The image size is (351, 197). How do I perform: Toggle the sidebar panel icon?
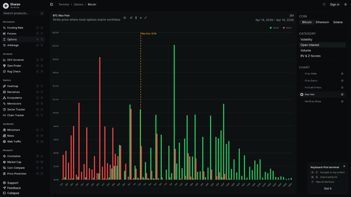(x=51, y=4)
